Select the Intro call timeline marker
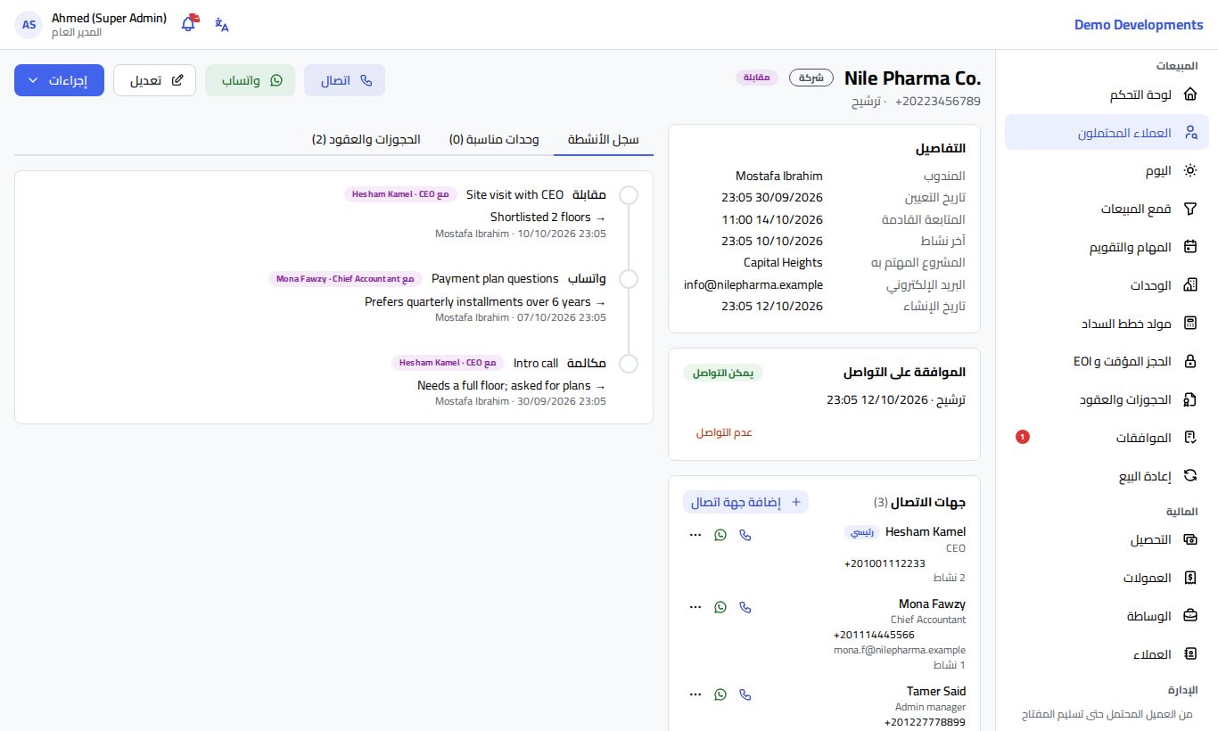The image size is (1218, 731). (x=629, y=364)
